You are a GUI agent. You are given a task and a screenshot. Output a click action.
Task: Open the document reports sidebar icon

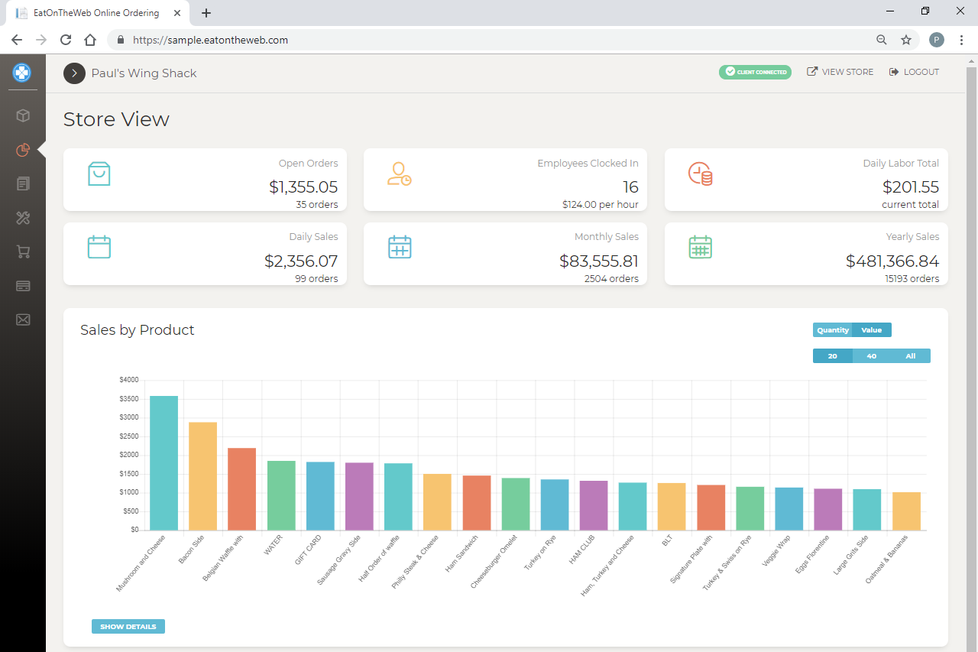[23, 183]
